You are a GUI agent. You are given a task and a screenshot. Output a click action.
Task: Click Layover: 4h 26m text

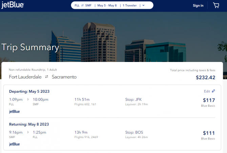(x=137, y=137)
